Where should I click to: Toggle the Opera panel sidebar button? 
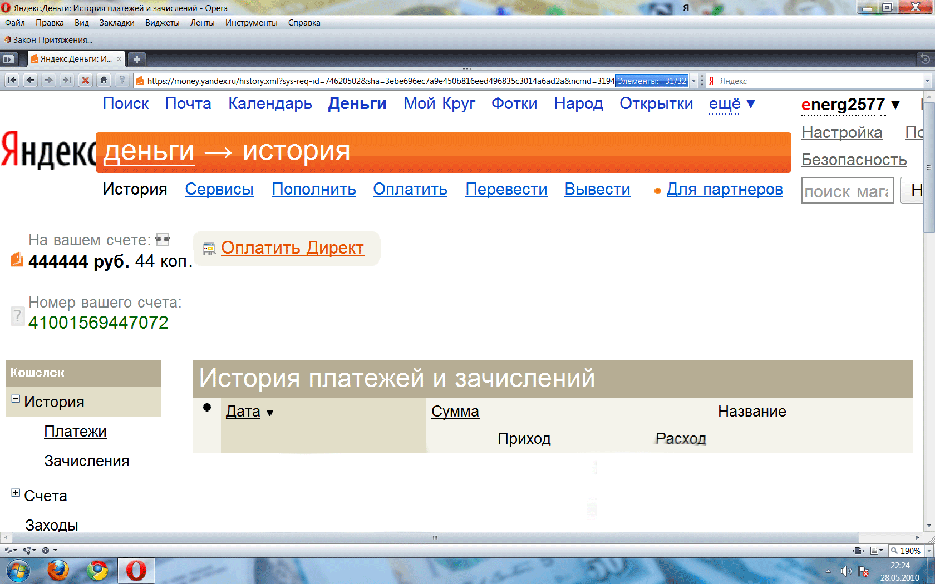click(x=8, y=59)
